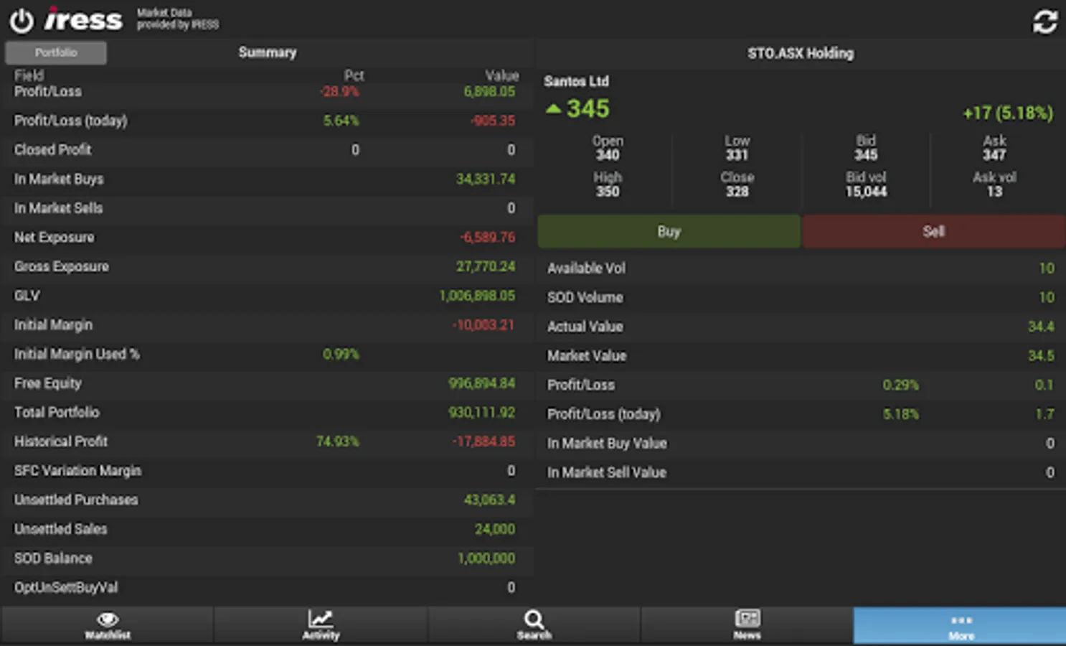This screenshot has height=646, width=1066.
Task: Click the GLV value 1,006,898.05
Action: [x=477, y=296]
